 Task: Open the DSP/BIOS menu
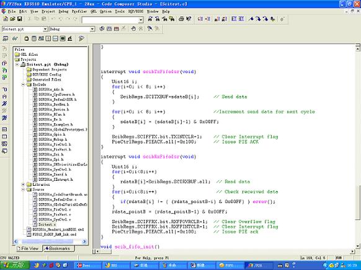[x=136, y=11]
